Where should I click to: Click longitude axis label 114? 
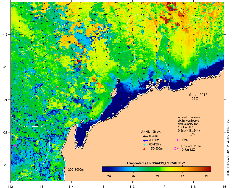coord(71,186)
